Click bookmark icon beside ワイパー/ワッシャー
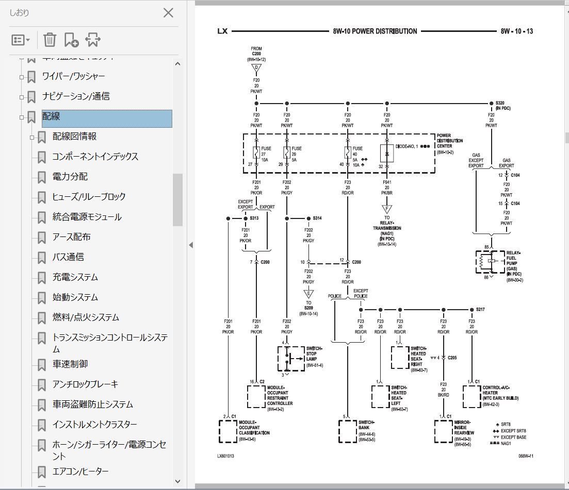569x490 pixels. tap(31, 77)
